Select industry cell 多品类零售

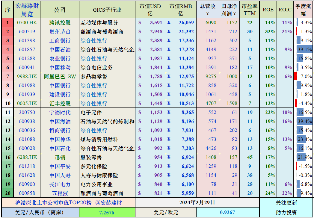pyautogui.click(x=107, y=76)
